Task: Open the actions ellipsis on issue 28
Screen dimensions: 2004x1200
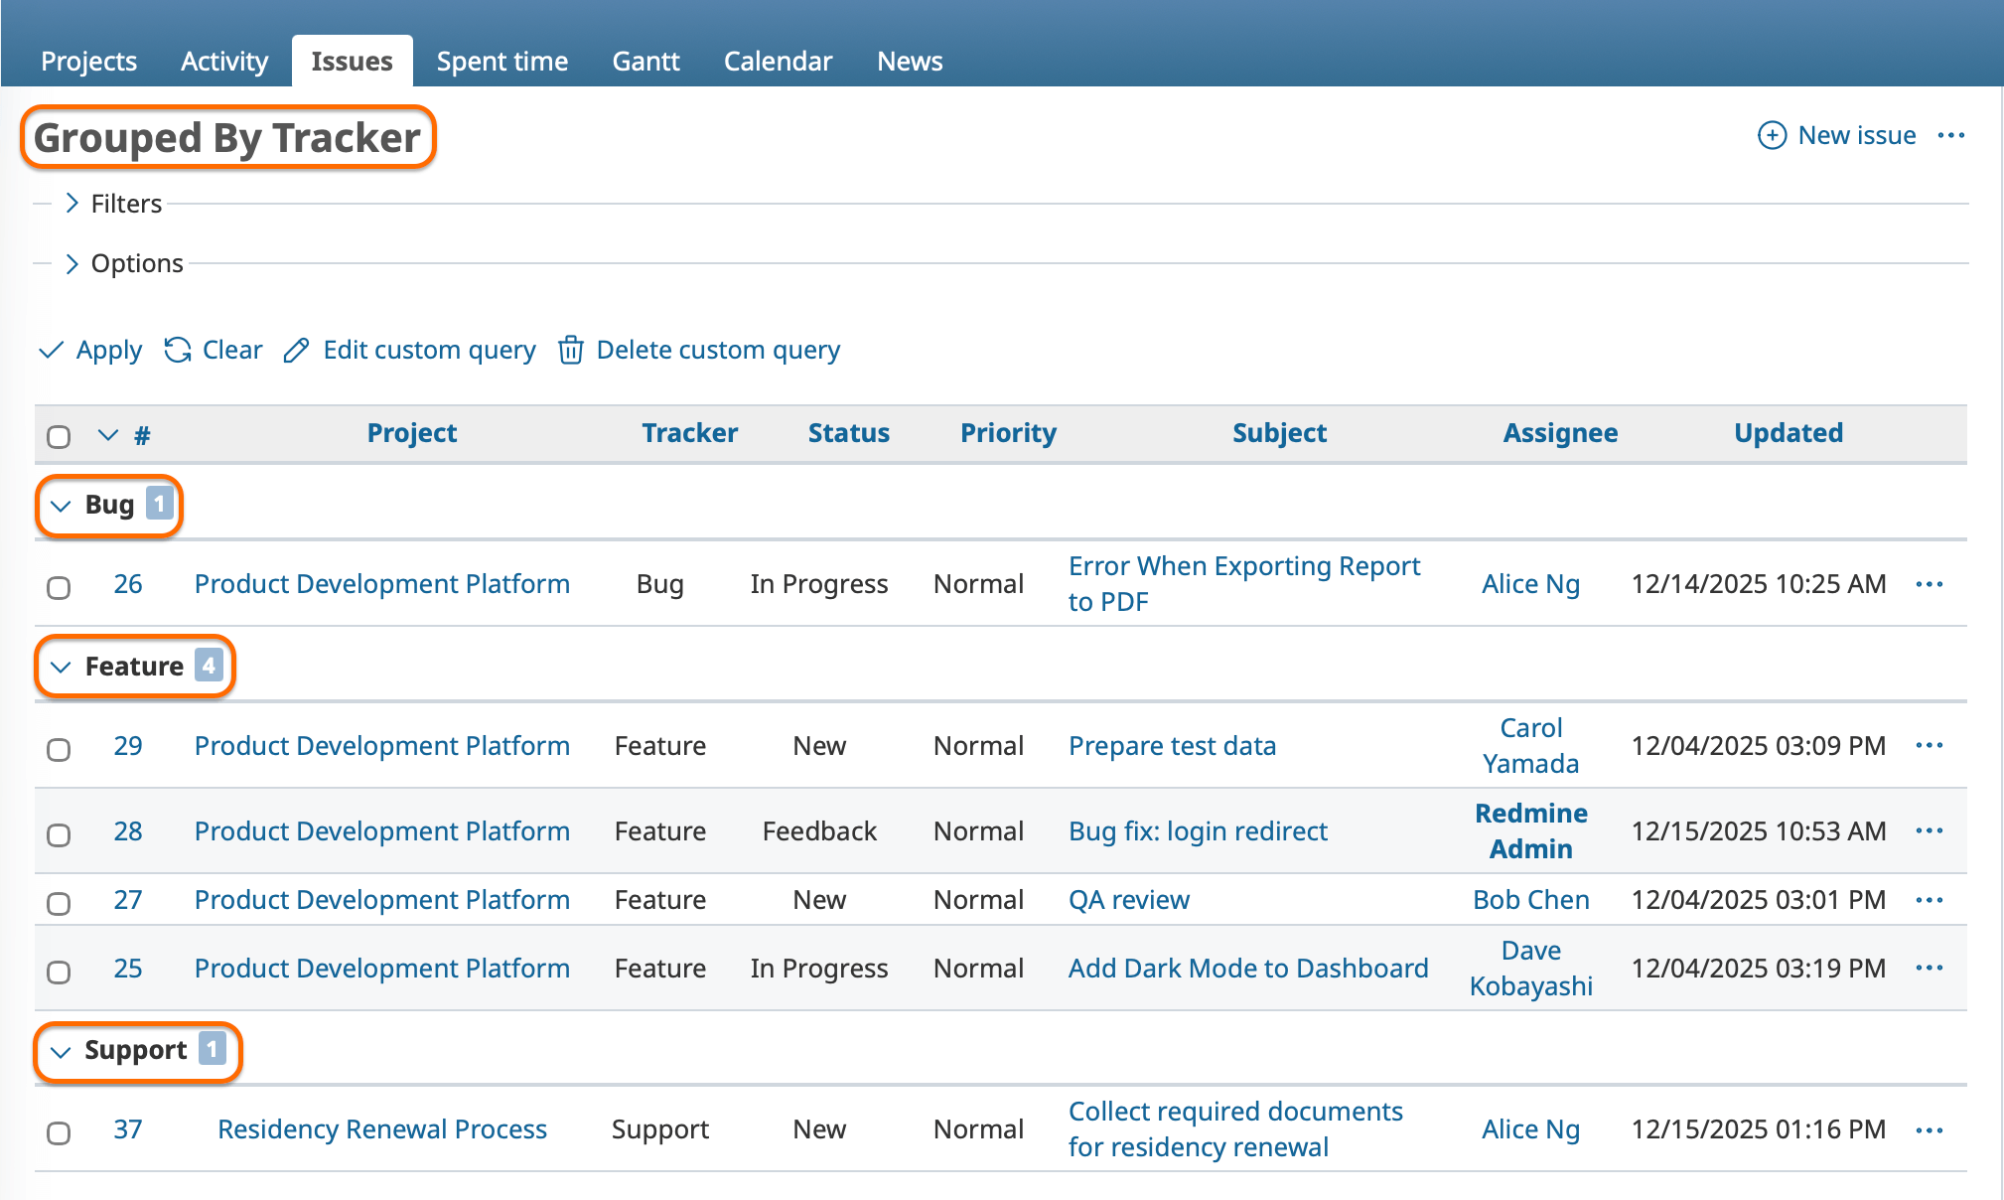Action: click(x=1928, y=831)
